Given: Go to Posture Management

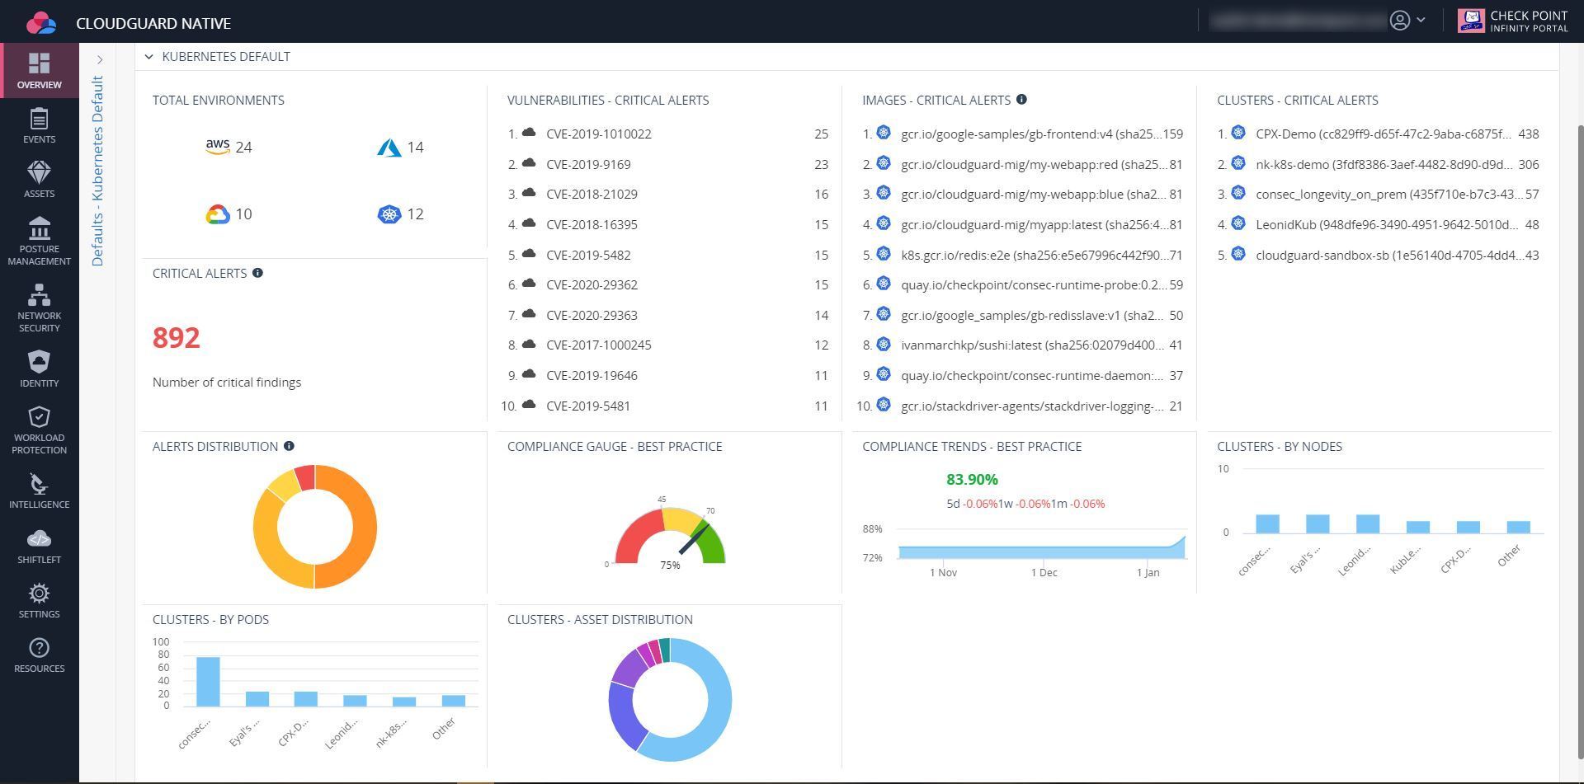Looking at the screenshot, I should tap(39, 242).
